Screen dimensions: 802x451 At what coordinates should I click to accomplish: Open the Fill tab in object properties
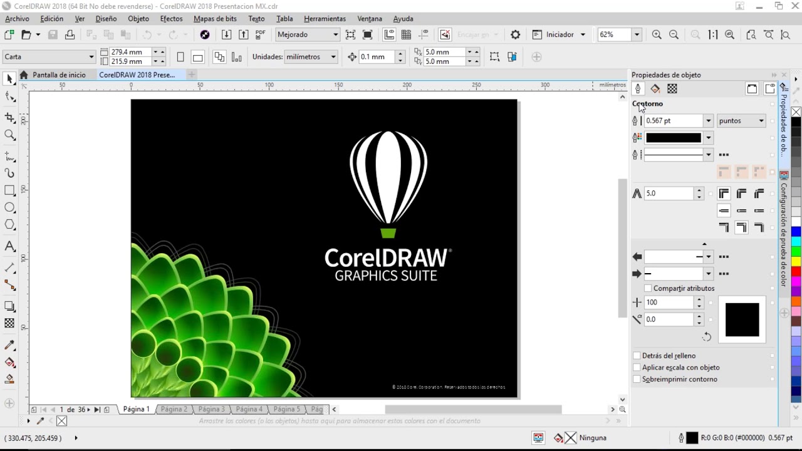[655, 89]
